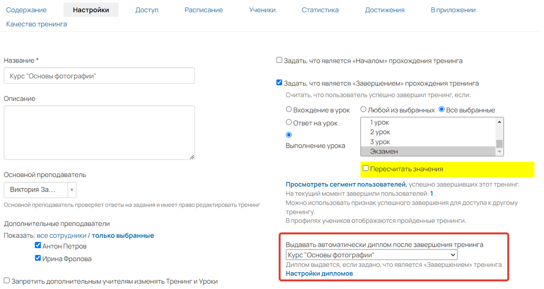Switch to the Доступ tab
544x289 pixels.
coord(147,10)
